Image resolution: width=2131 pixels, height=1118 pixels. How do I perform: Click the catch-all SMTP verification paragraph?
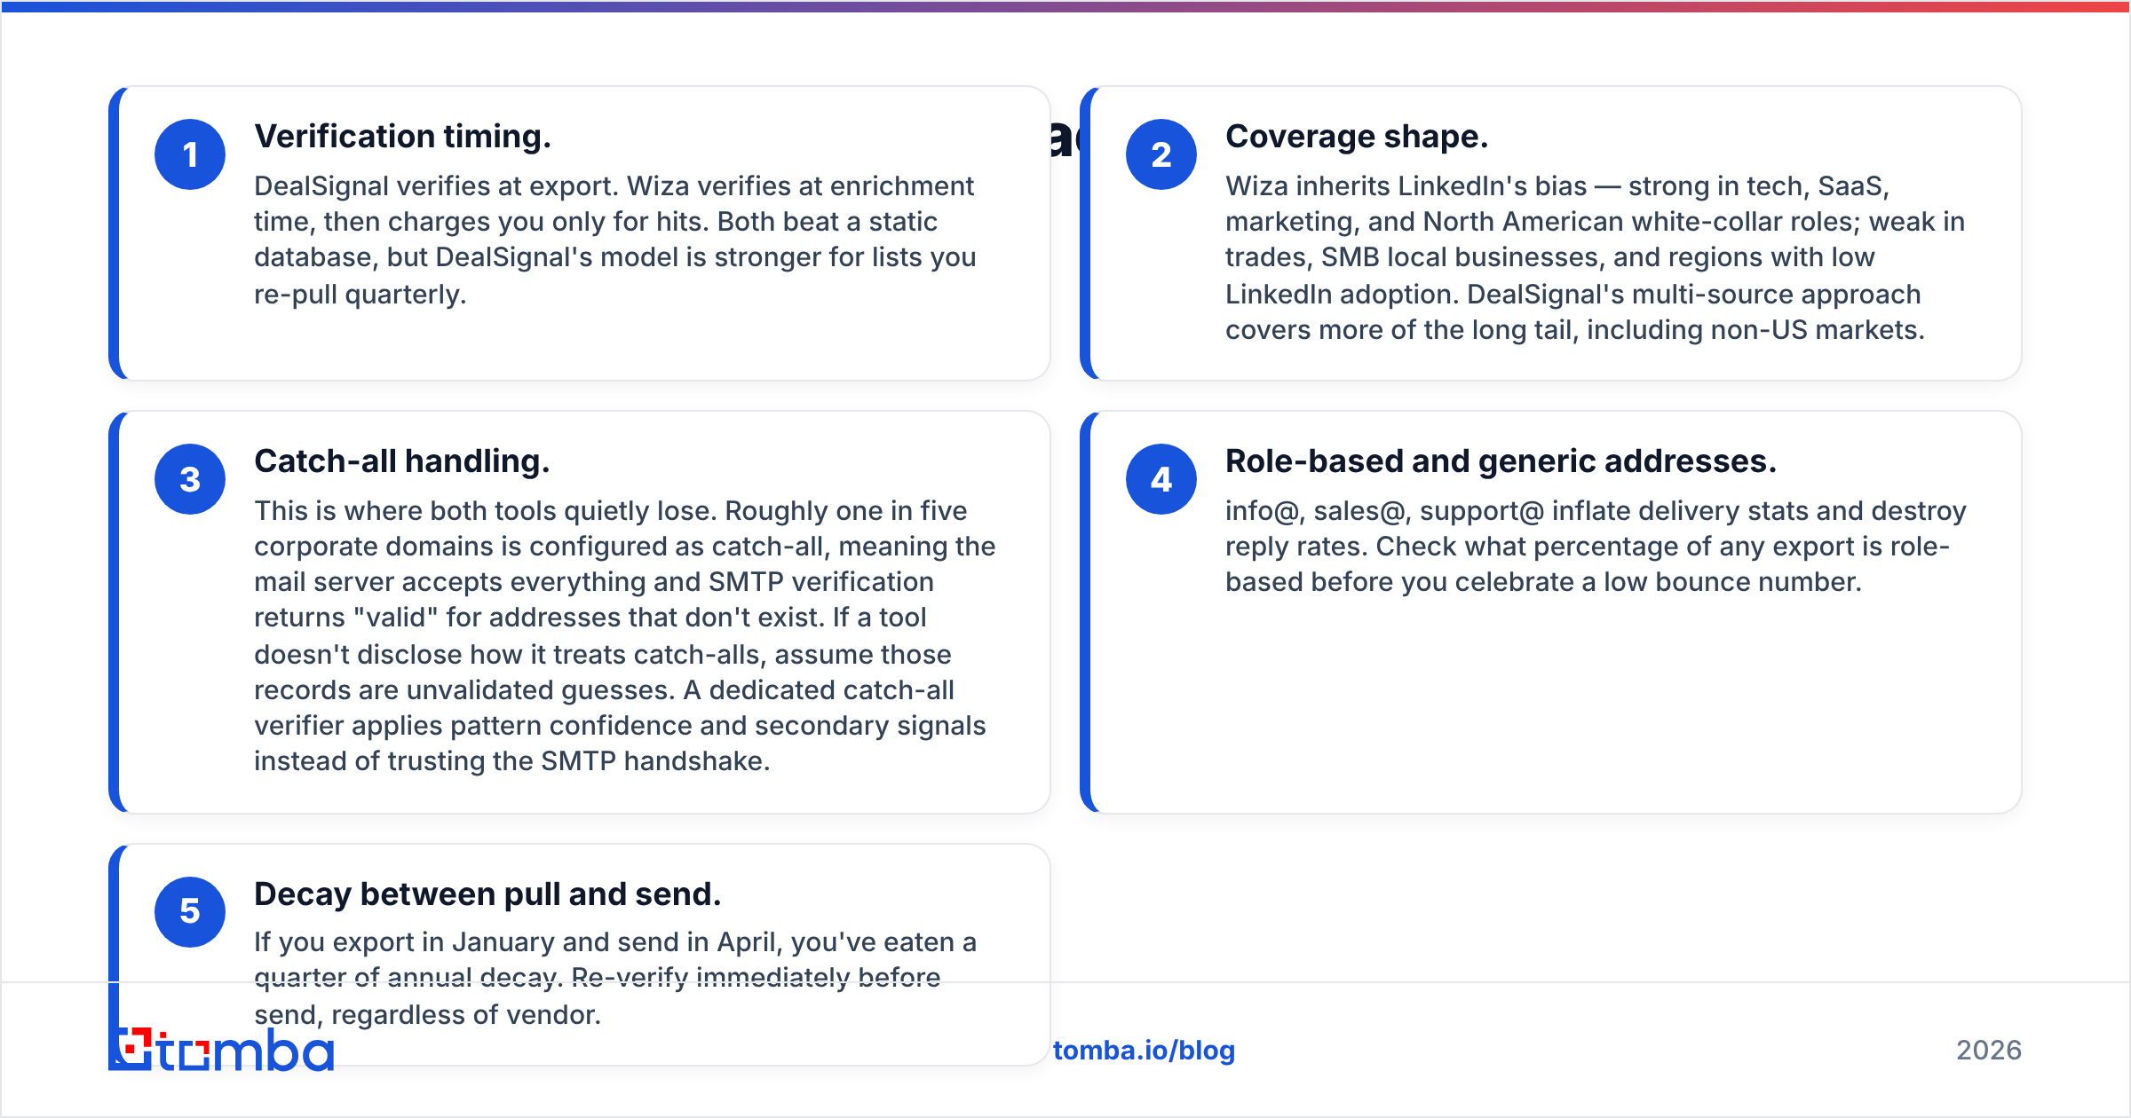625,635
